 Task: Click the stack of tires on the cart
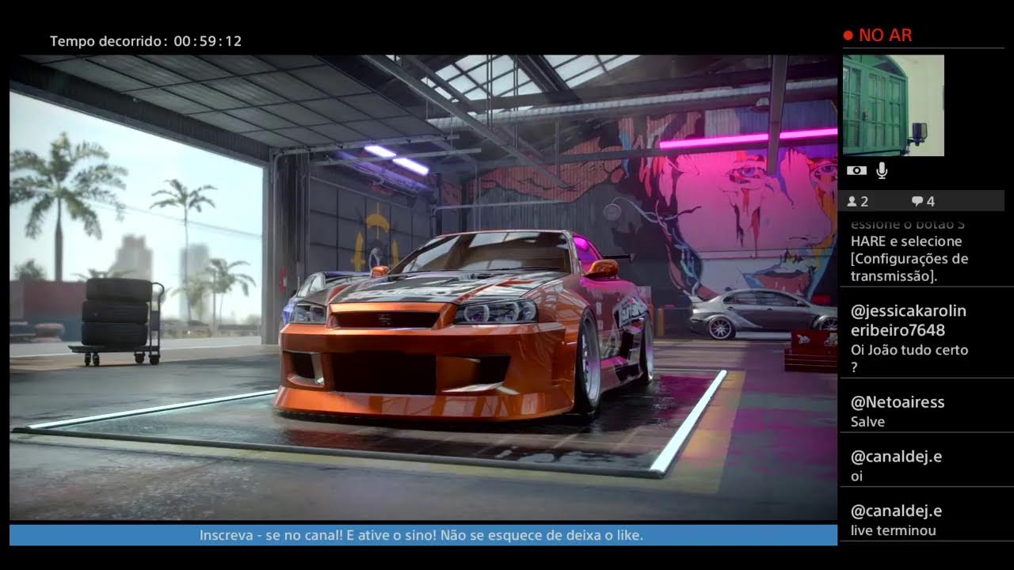(x=117, y=312)
